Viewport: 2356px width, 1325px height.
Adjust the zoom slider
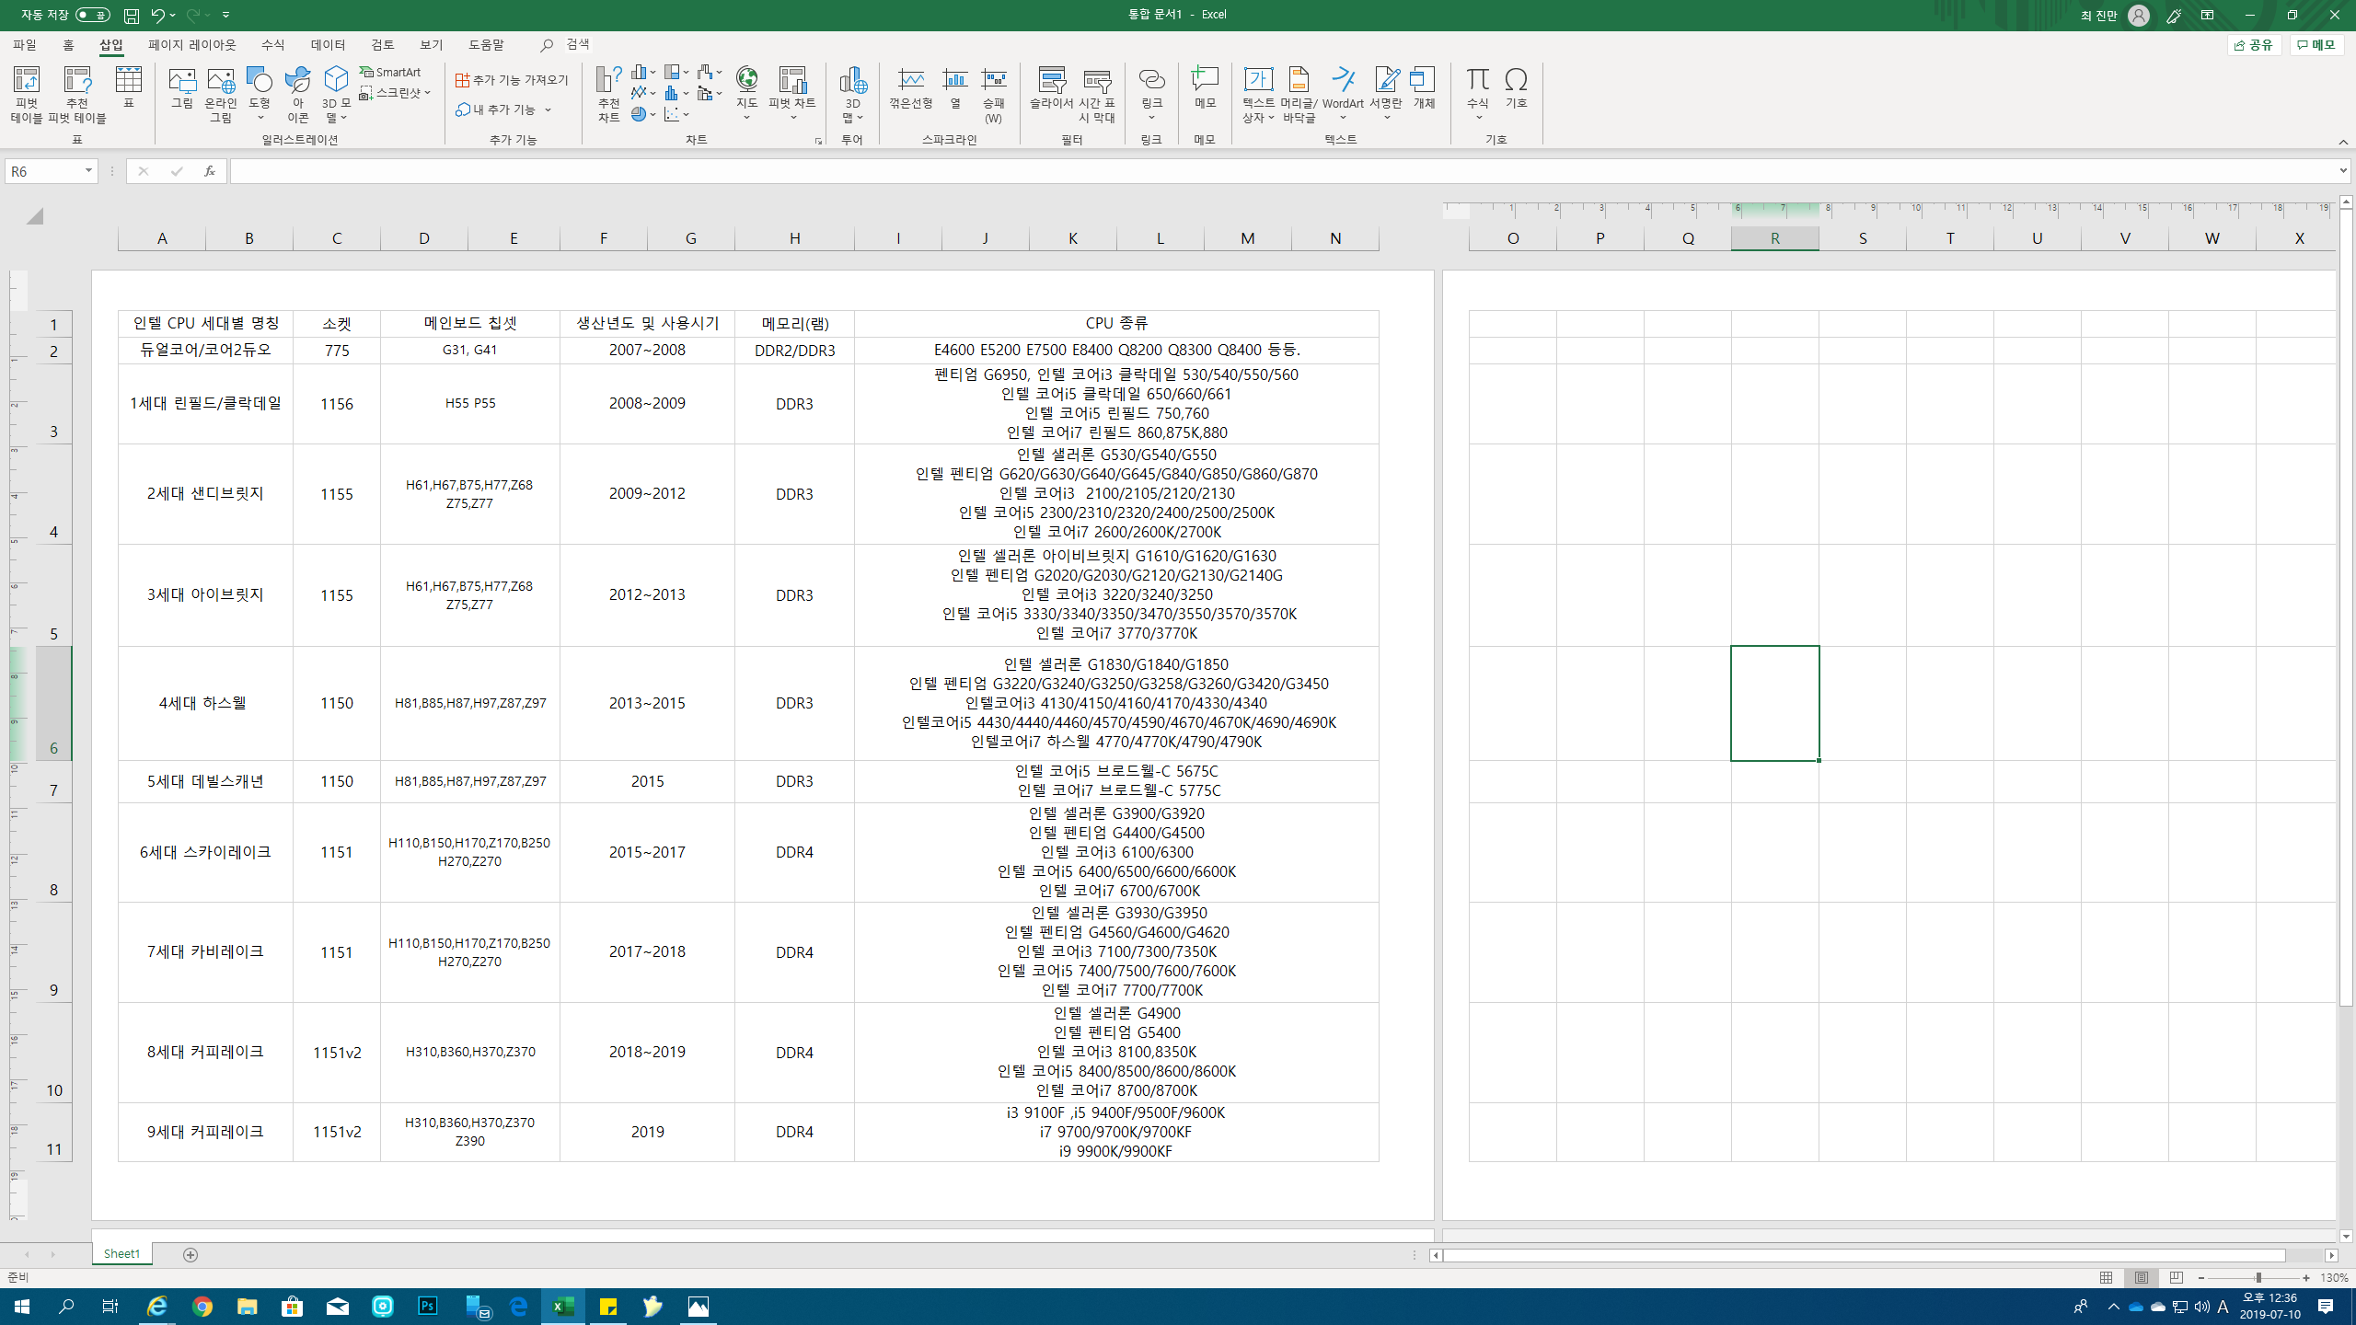[x=2258, y=1278]
